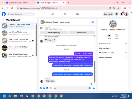
Task: Launch Firefox from the taskbar
Action: (x=21, y=96)
